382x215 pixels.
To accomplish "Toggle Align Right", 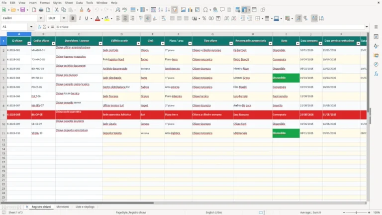I will [x=132, y=18].
